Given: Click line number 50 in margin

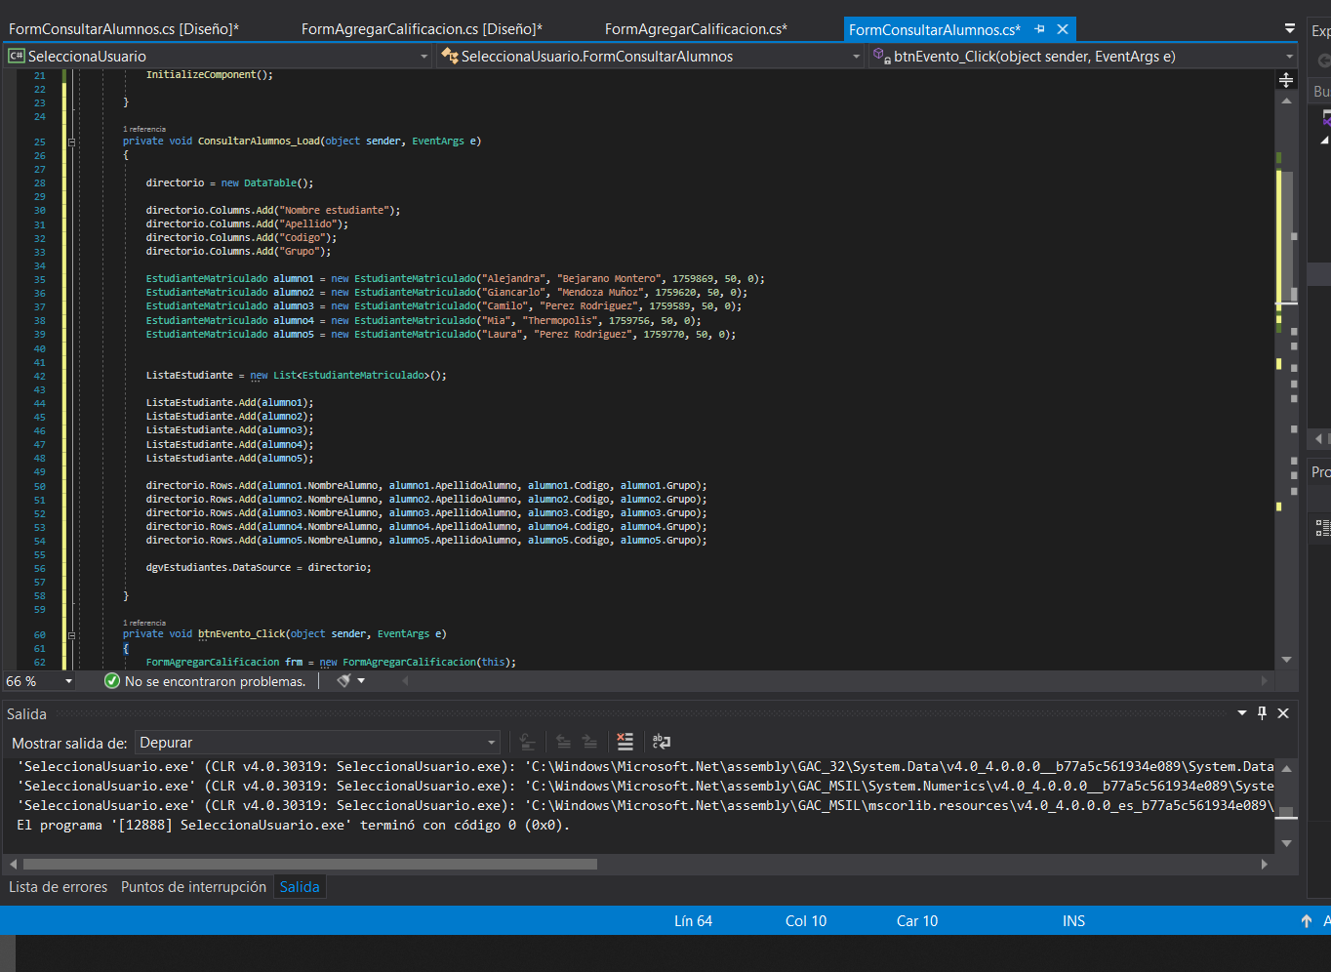Looking at the screenshot, I should tap(39, 486).
